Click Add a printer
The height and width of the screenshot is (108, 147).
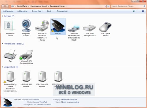(22, 11)
